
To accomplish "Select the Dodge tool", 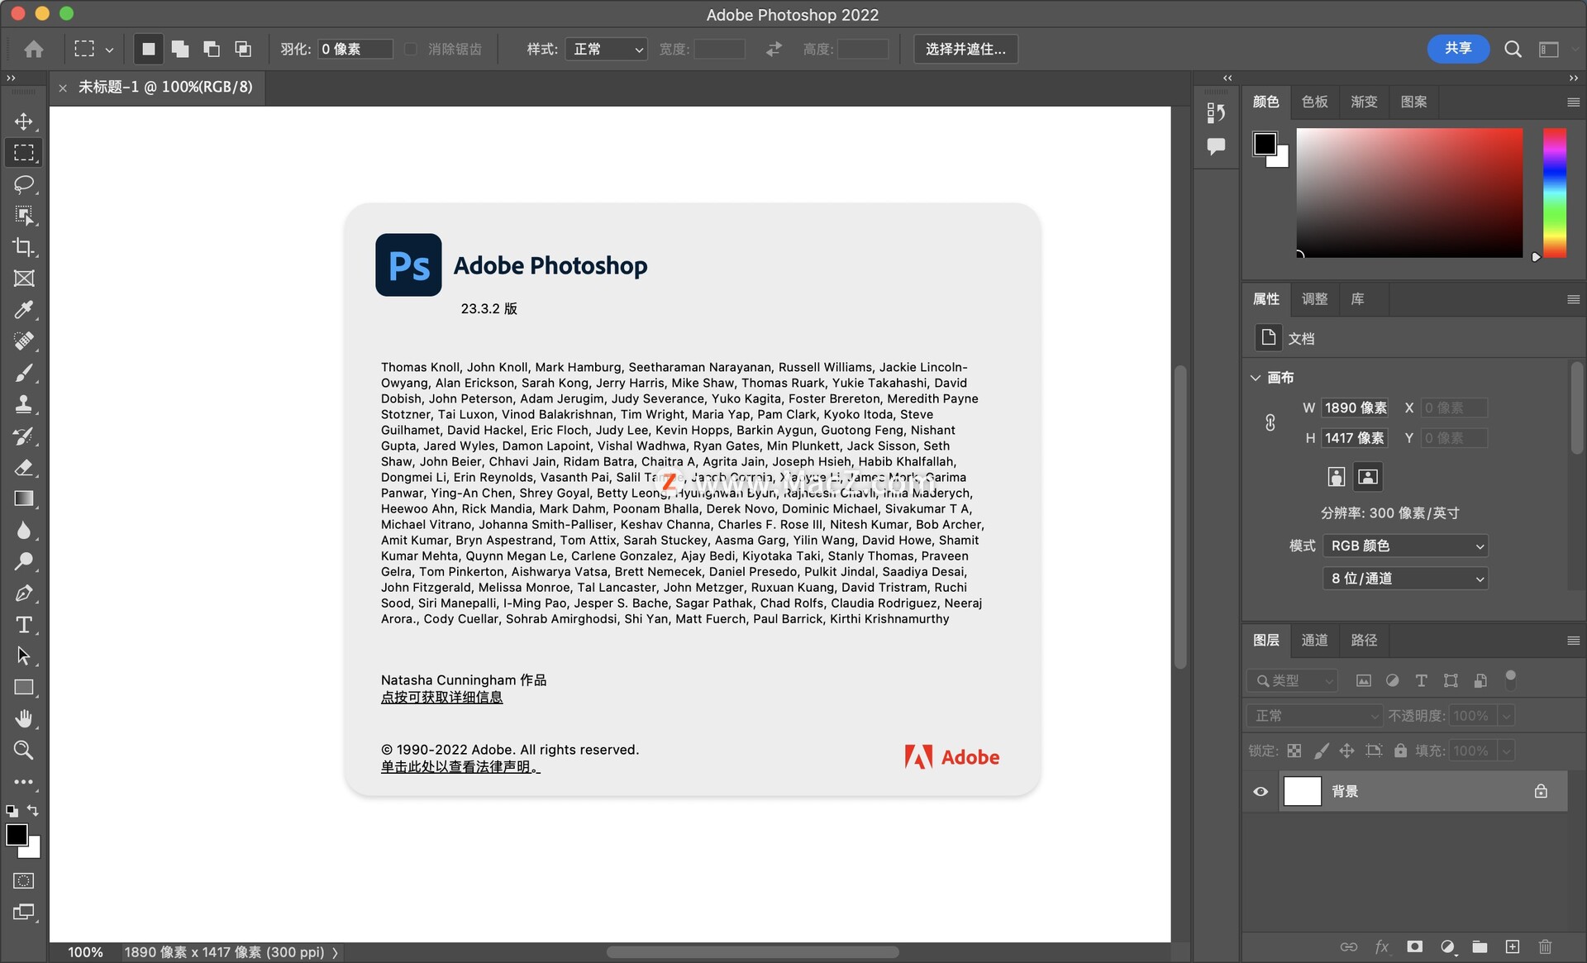I will (24, 561).
